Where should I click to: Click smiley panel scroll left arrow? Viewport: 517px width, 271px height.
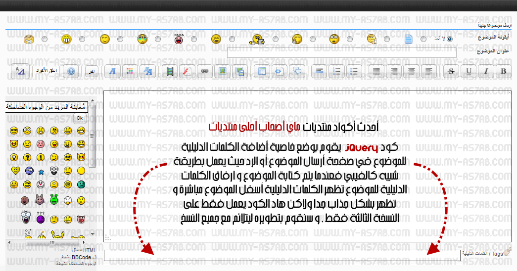pos(9,242)
